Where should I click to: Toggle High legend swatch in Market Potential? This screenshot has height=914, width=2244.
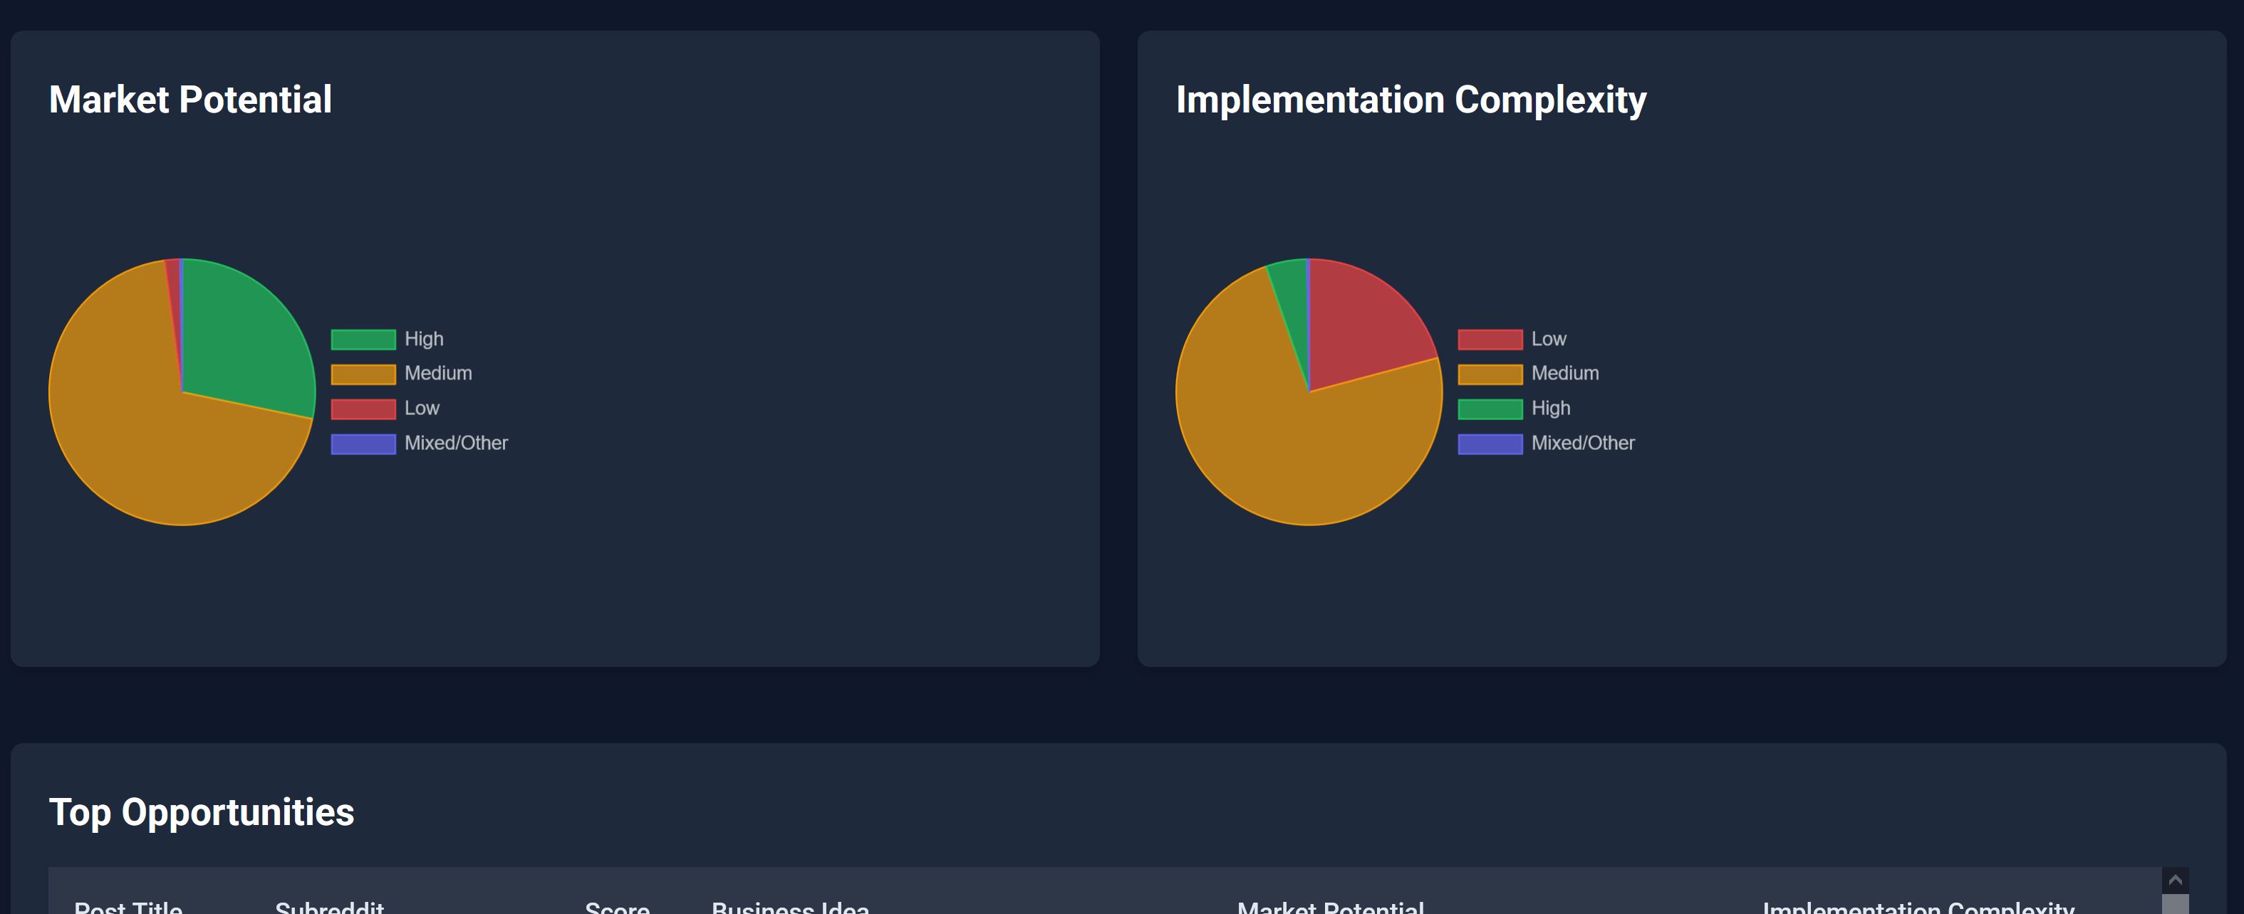(x=363, y=339)
